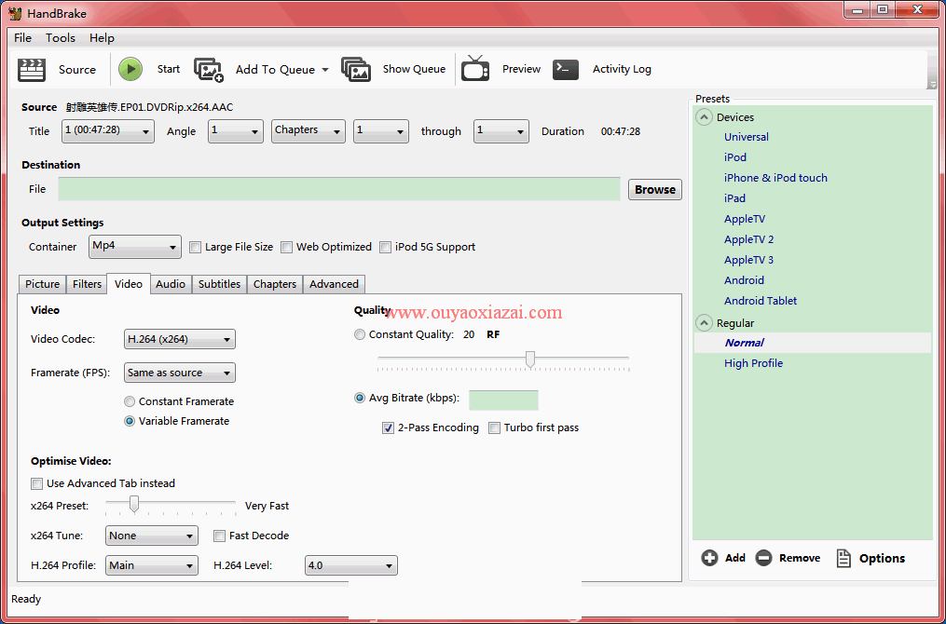Select the AppleTV 3 preset
The height and width of the screenshot is (624, 946).
(x=748, y=261)
